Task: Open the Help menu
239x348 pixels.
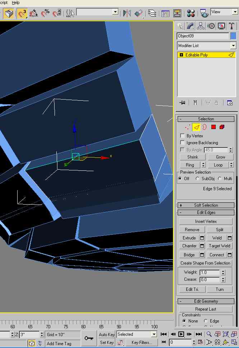Action: pyautogui.click(x=16, y=3)
